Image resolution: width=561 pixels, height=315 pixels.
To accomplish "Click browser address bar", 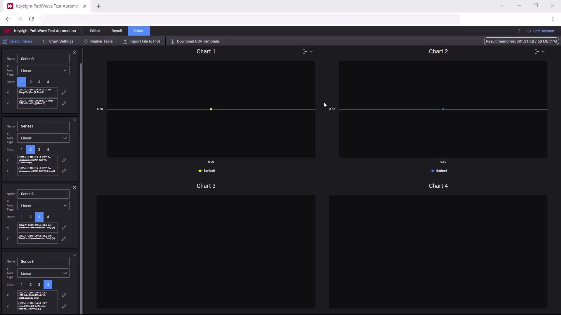I will coord(250,19).
